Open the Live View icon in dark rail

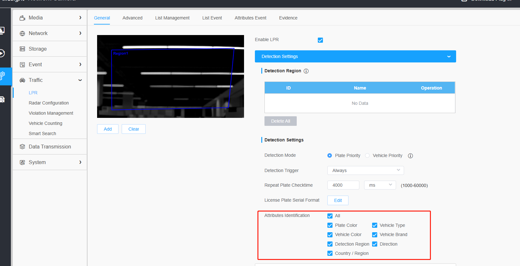pos(2,31)
